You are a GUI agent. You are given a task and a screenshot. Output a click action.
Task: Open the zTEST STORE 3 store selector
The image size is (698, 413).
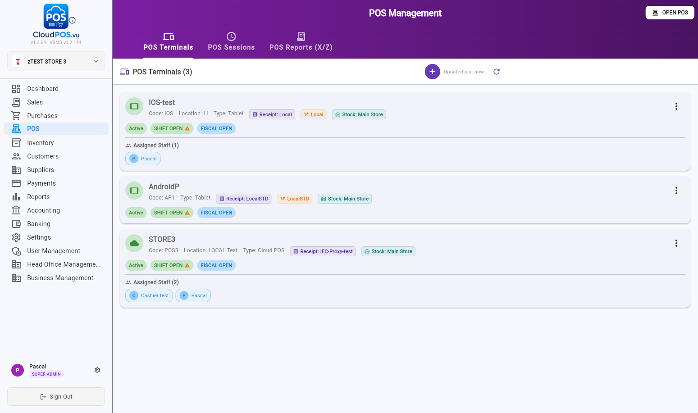[x=56, y=61]
